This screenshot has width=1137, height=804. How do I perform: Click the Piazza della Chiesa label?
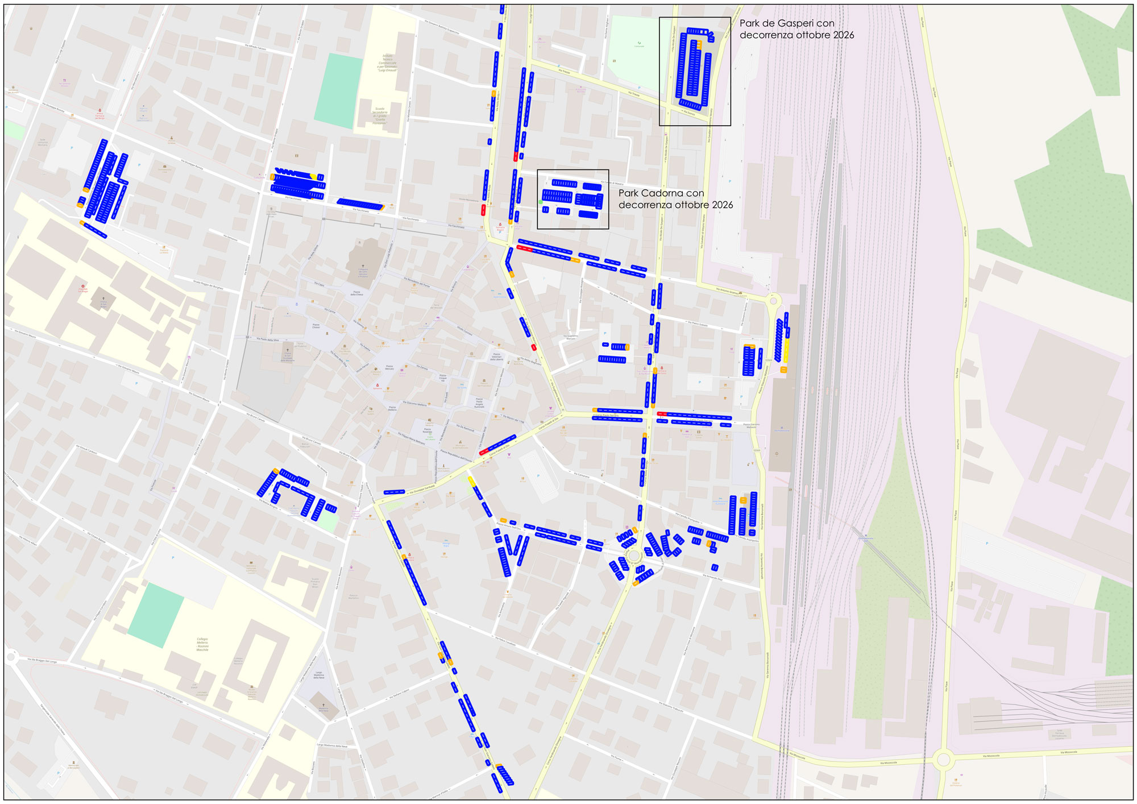coord(356,293)
